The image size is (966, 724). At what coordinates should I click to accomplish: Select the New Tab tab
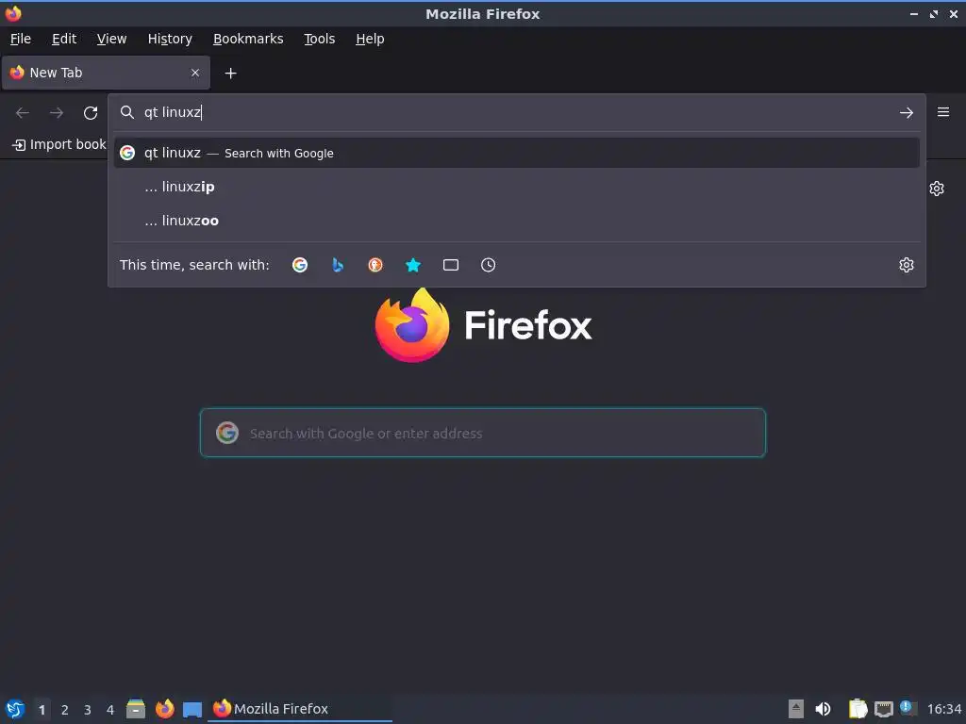(106, 73)
